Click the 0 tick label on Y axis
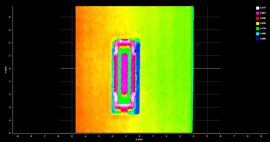 10,69
